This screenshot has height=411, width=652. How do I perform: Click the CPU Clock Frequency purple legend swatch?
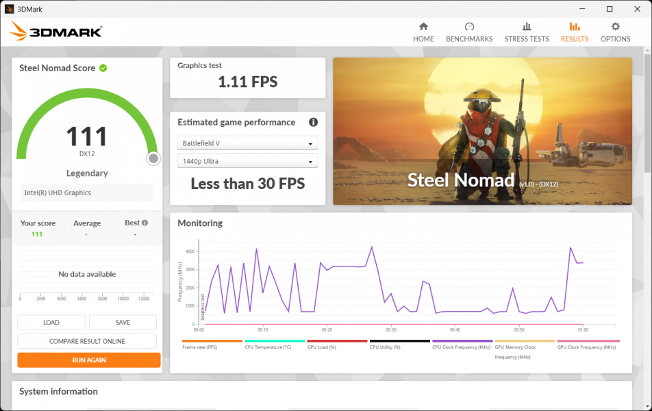point(462,340)
